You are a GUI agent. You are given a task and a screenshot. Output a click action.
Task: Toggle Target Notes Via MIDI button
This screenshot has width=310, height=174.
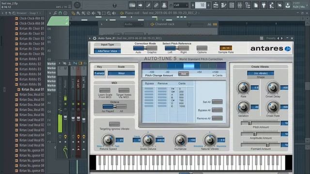click(x=124, y=90)
